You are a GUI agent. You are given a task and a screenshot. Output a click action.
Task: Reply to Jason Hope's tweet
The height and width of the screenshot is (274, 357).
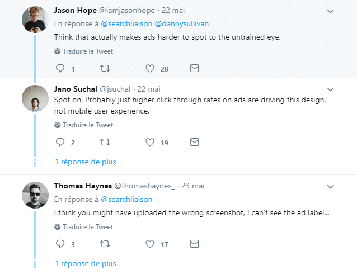60,68
